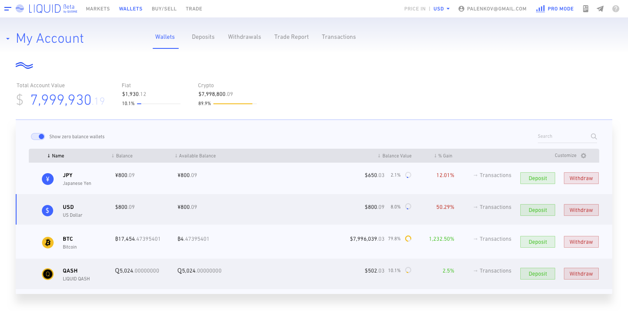Click the Bitcoin coin icon

point(48,242)
